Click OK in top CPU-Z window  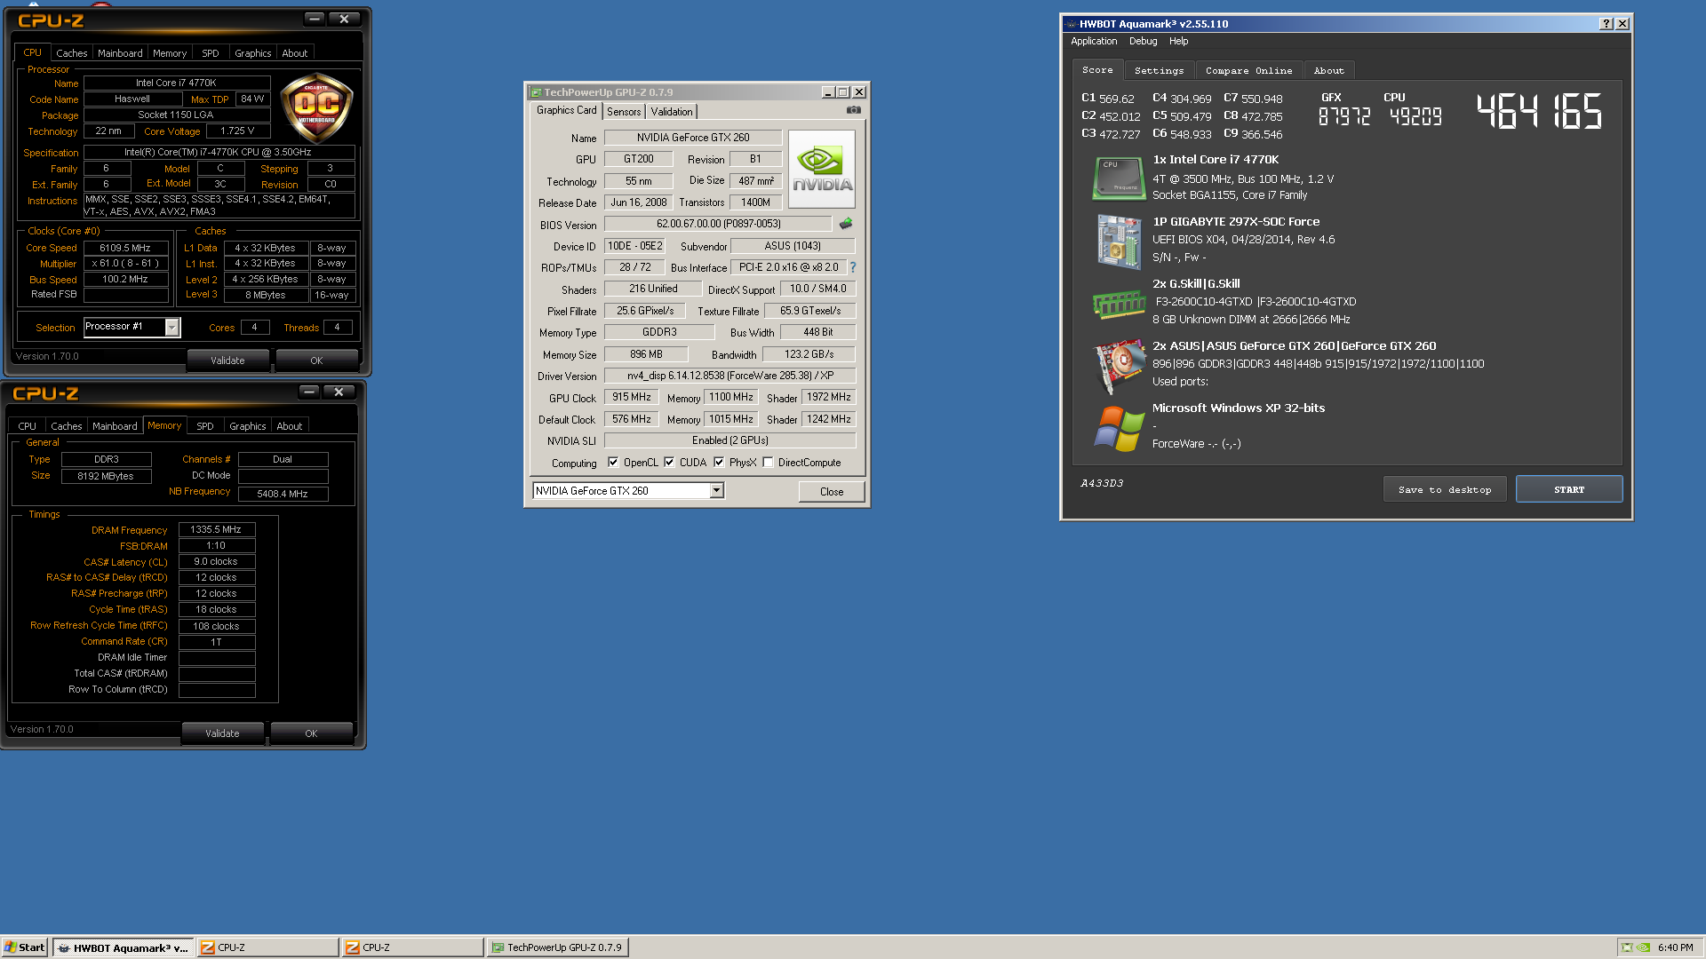pos(316,361)
